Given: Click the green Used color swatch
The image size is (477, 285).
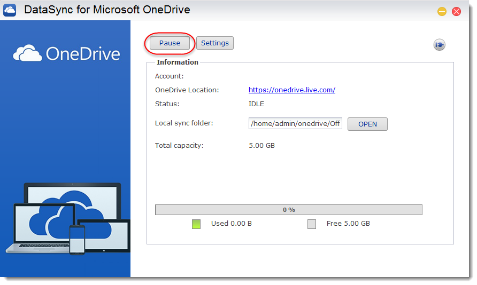Looking at the screenshot, I should pyautogui.click(x=196, y=224).
